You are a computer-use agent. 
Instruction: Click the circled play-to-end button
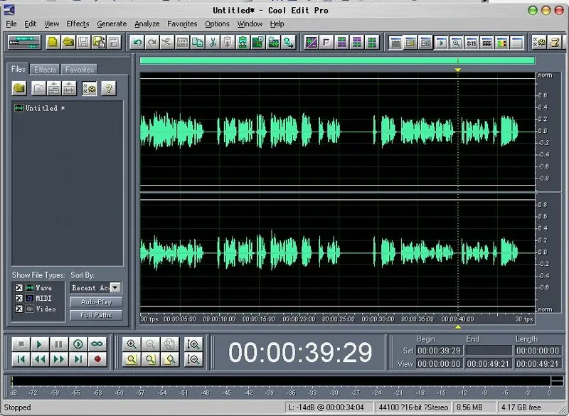[x=78, y=344]
